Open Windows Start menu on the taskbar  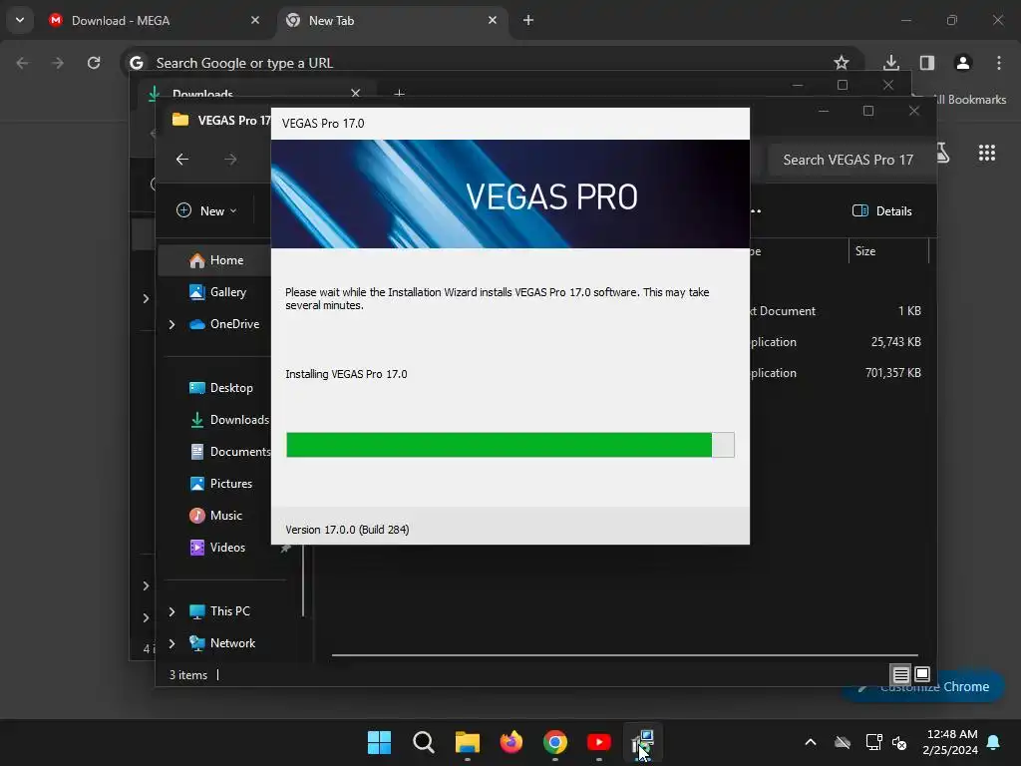[x=379, y=742]
